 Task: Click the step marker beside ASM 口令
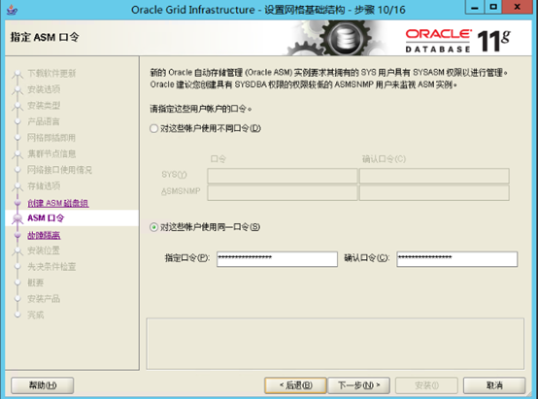17,218
